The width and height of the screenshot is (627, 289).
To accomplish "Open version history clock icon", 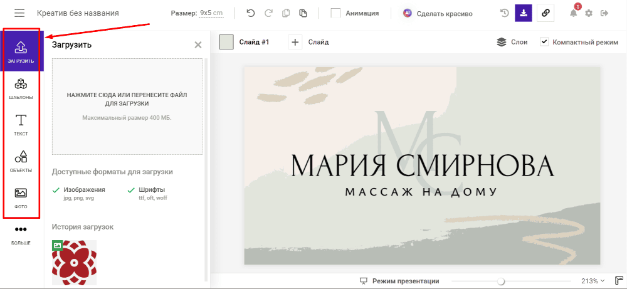I will pos(505,13).
